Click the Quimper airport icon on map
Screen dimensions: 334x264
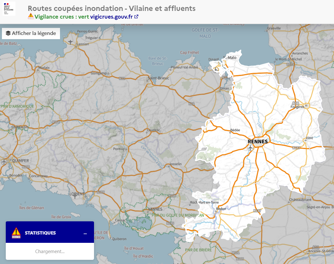coord(4,162)
